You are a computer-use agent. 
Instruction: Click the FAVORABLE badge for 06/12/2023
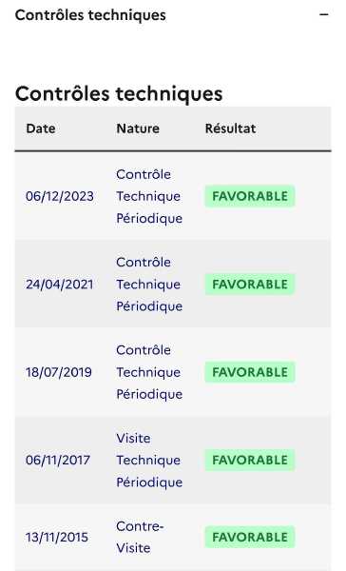(x=250, y=196)
